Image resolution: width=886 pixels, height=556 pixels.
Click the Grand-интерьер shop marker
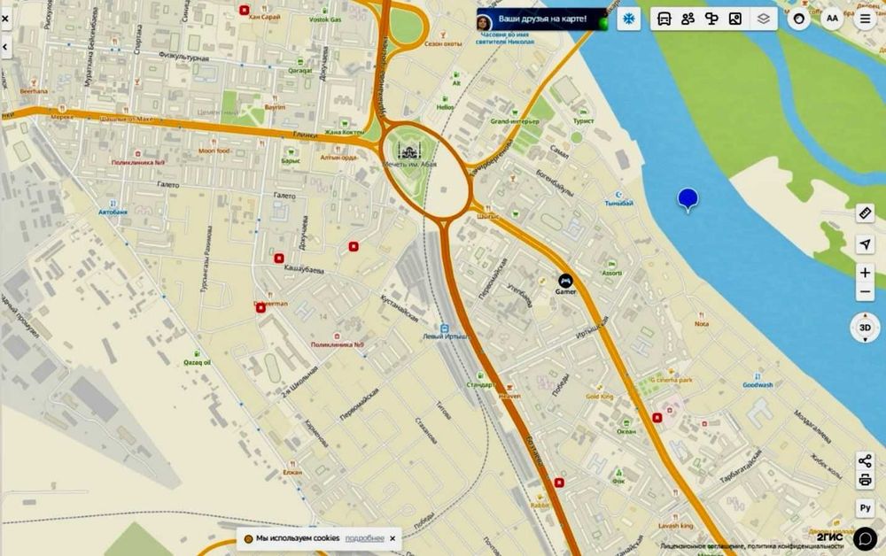point(515,113)
